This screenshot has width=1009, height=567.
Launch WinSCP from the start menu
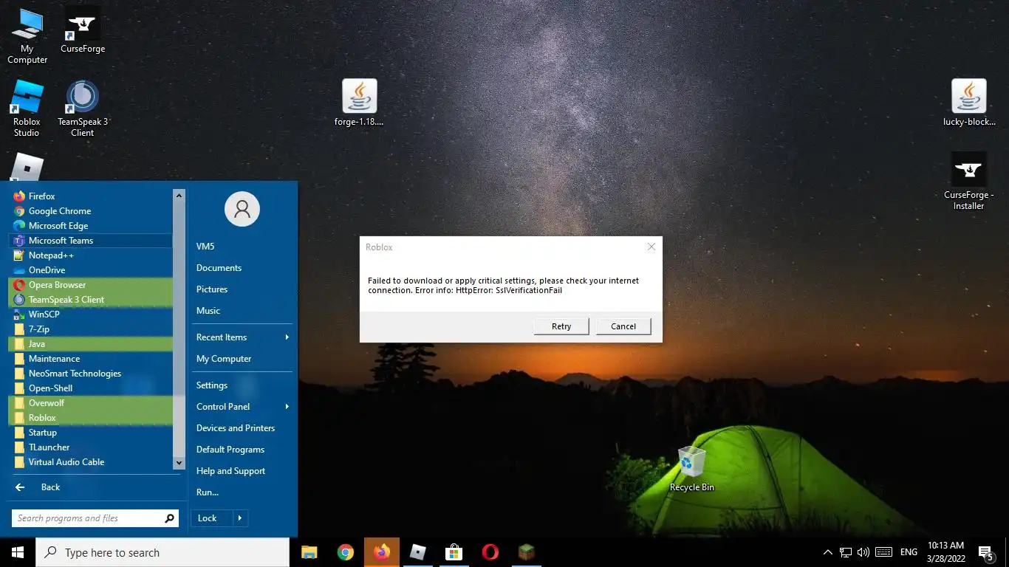tap(91, 315)
